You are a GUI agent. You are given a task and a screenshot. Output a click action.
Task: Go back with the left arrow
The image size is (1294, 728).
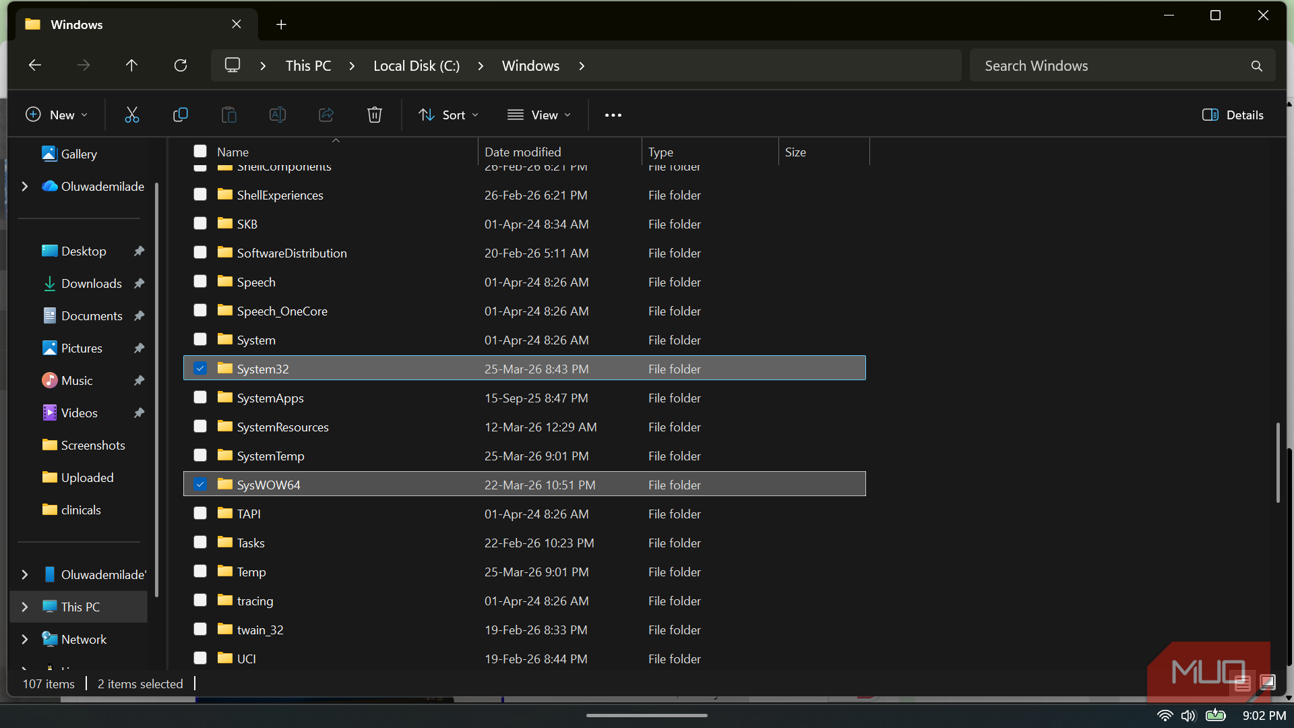35,65
